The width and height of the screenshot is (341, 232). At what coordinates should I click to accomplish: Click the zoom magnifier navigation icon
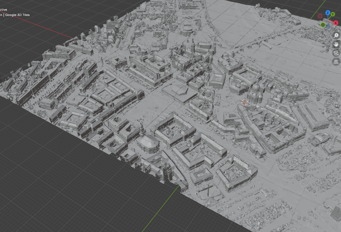[336, 35]
